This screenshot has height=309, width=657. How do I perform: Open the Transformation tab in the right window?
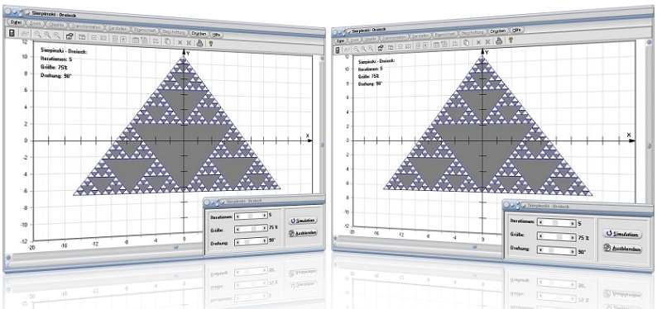pos(395,38)
